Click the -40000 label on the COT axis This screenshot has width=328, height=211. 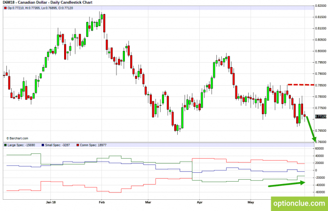pyautogui.click(x=320, y=185)
